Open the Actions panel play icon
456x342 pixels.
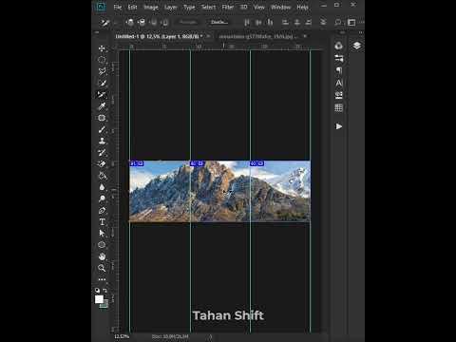(339, 126)
